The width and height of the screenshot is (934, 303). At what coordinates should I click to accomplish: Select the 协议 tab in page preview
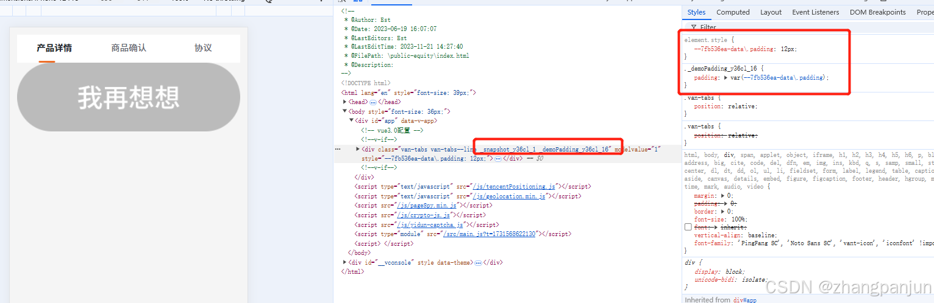coord(203,48)
